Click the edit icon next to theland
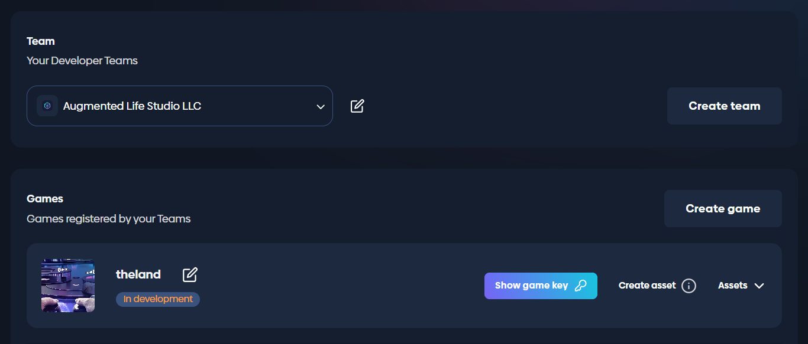 [x=190, y=274]
